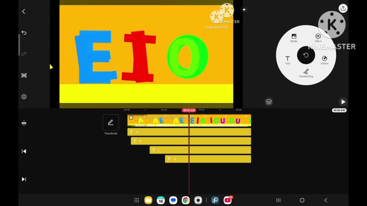The image size is (367, 206).
Task: Tap the total duration 00:06.690
Action: pos(339,110)
